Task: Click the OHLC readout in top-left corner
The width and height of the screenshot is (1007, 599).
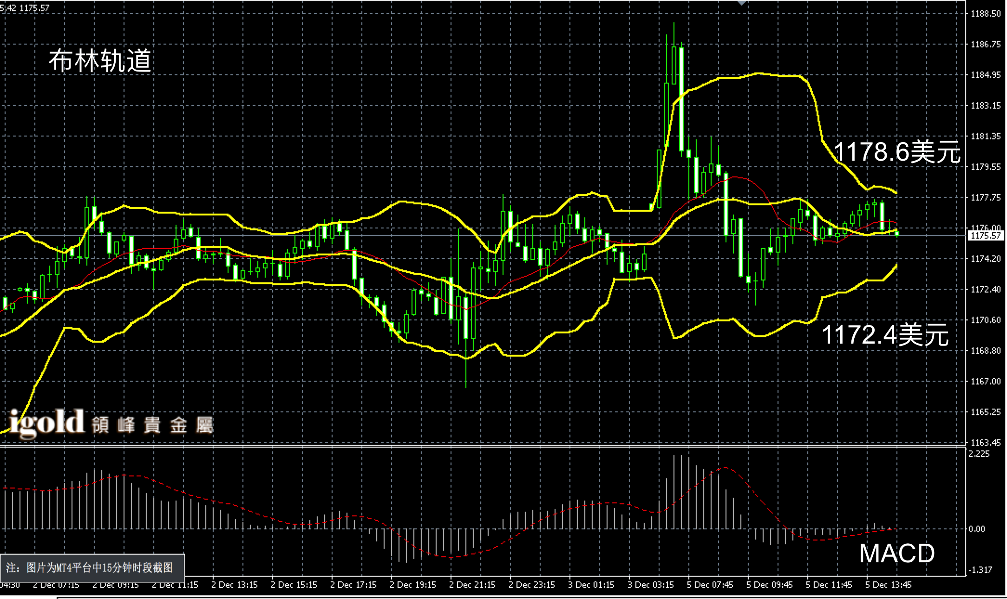Action: pos(25,8)
